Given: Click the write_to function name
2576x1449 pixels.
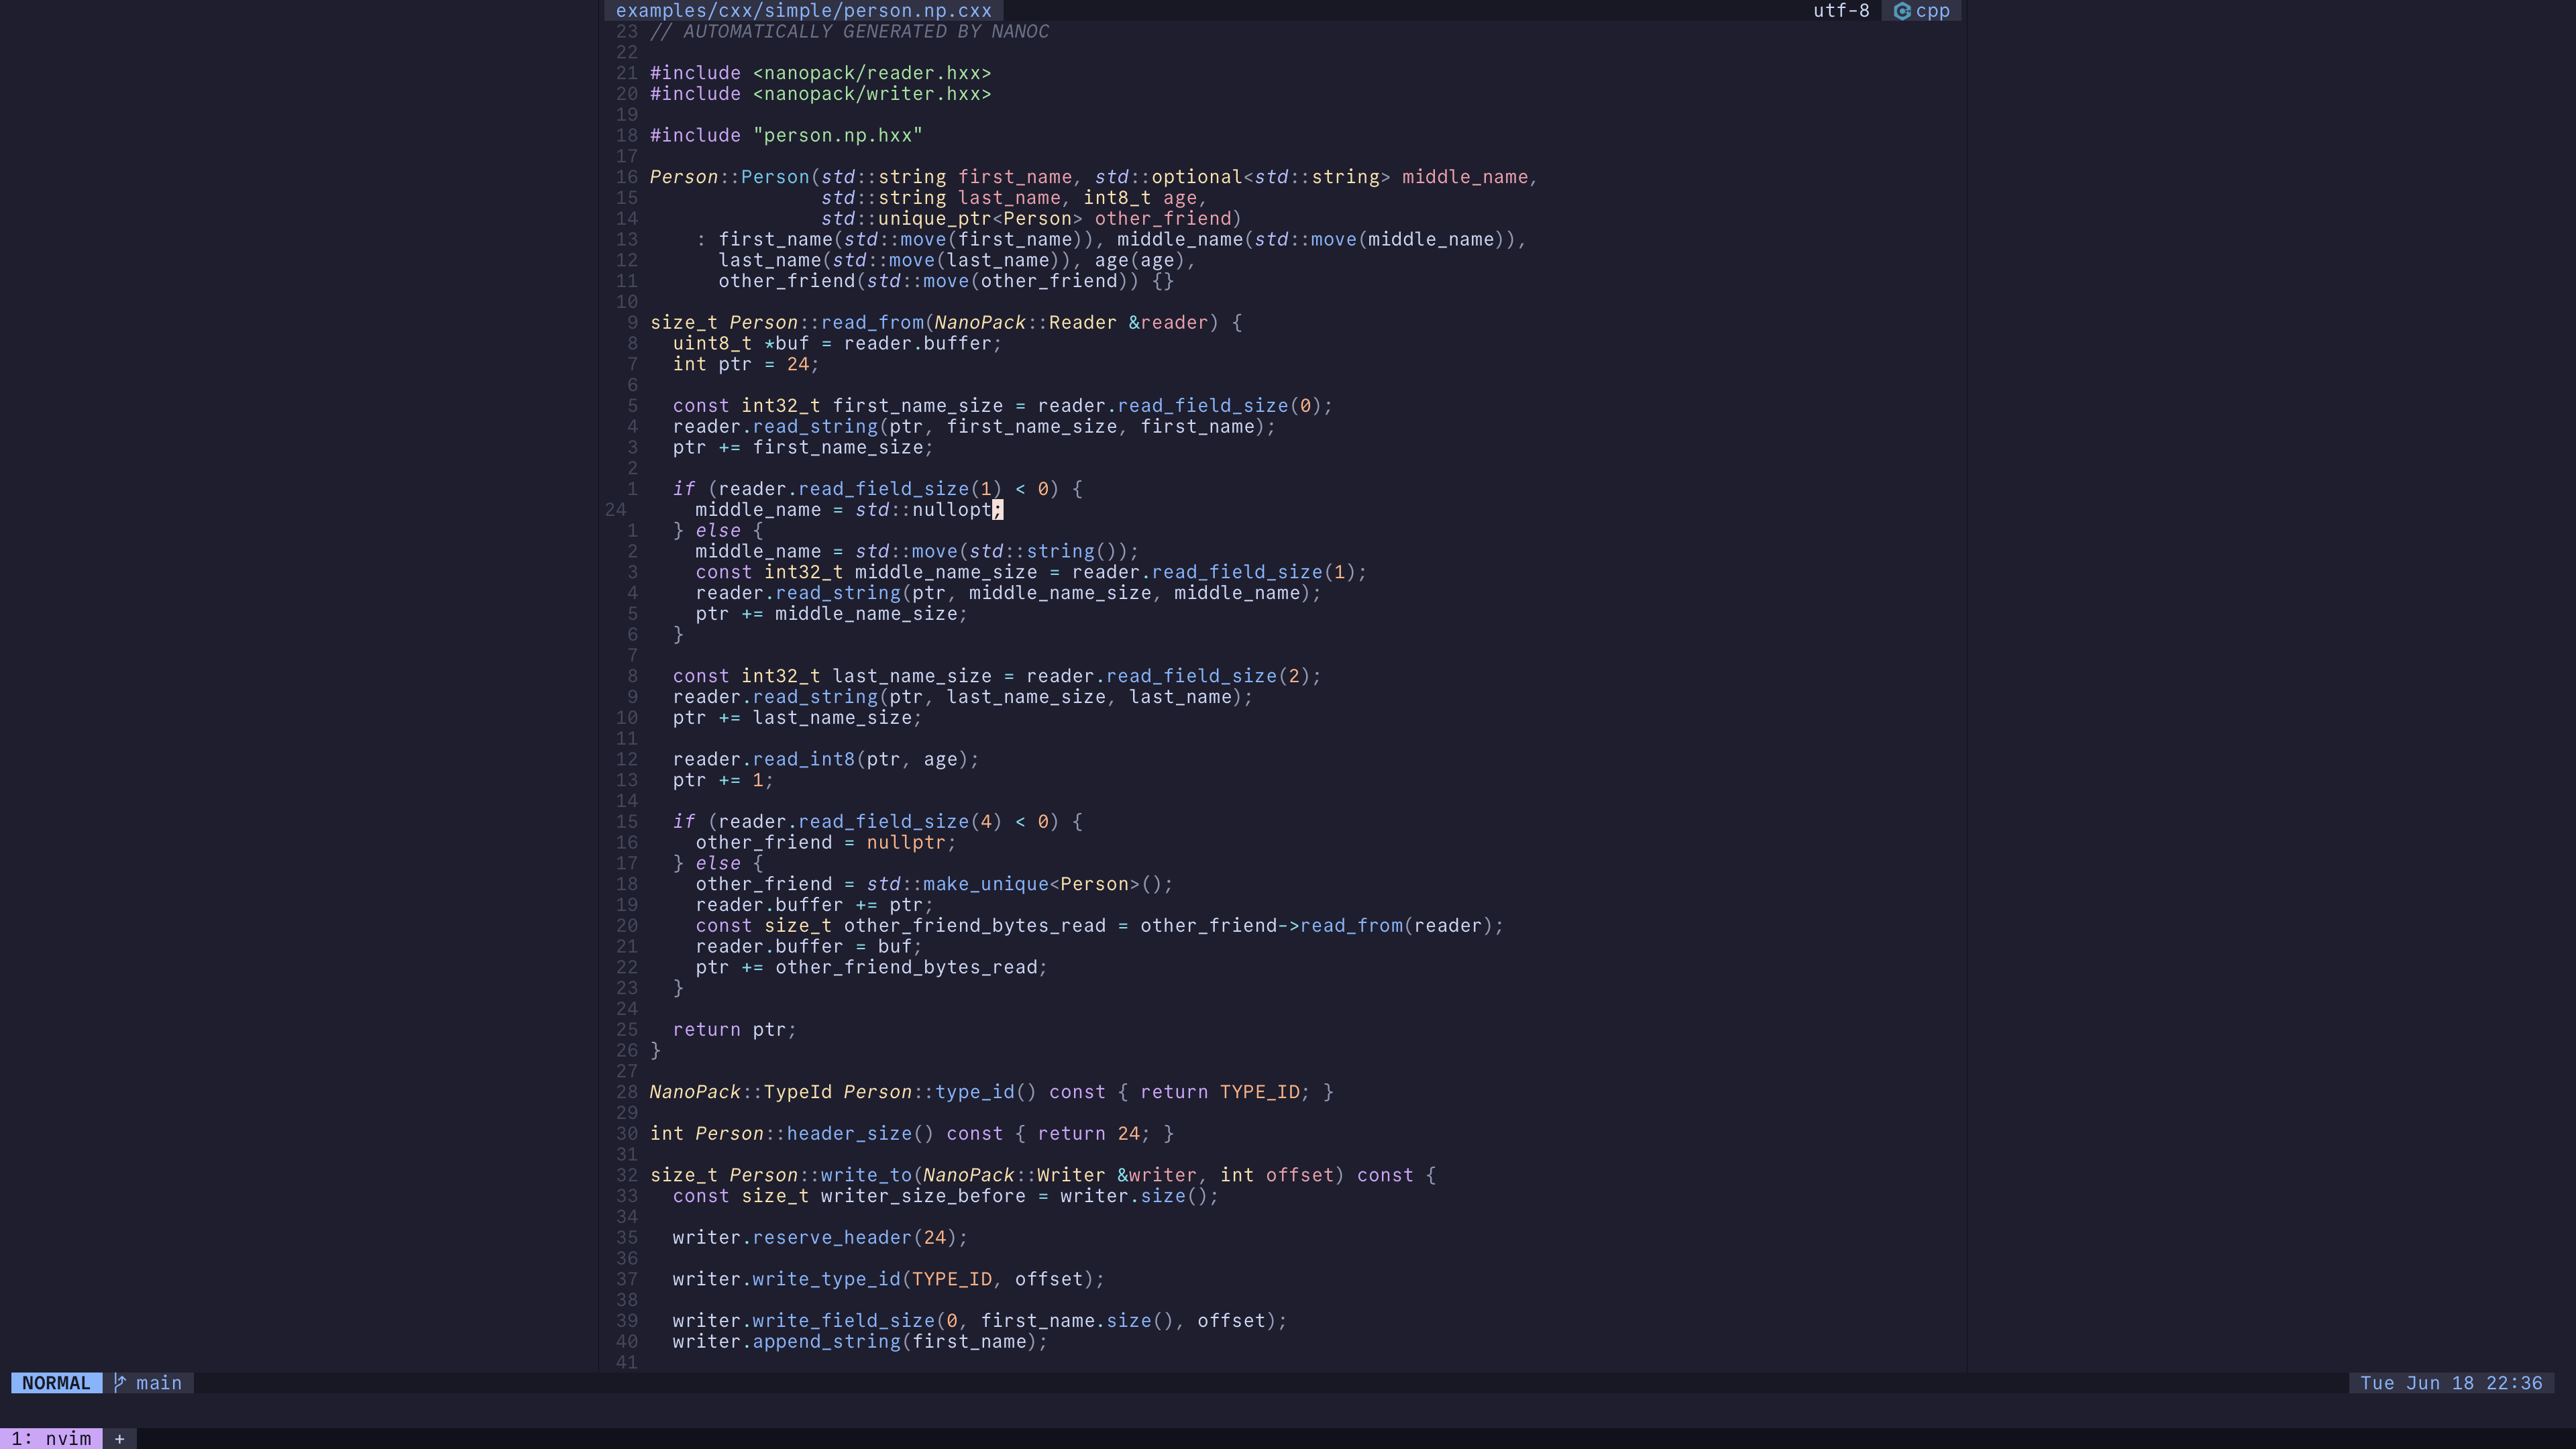Looking at the screenshot, I should point(866,1175).
